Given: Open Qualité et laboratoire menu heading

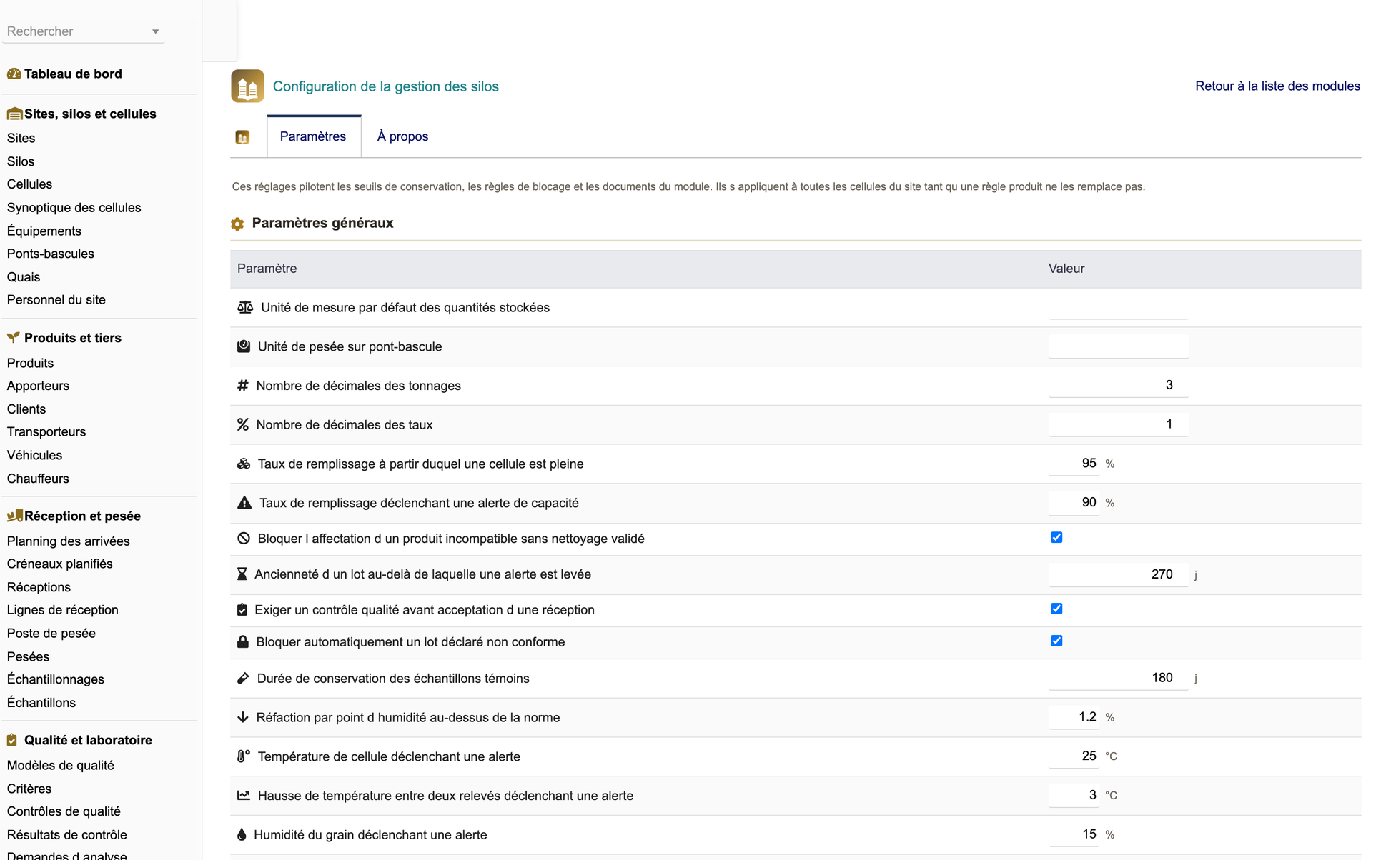Looking at the screenshot, I should coord(88,740).
